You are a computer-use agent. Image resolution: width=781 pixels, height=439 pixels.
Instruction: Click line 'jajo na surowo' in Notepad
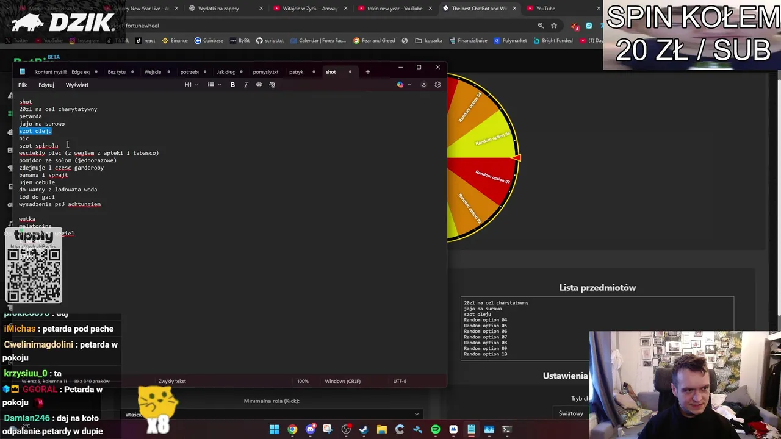pos(41,124)
